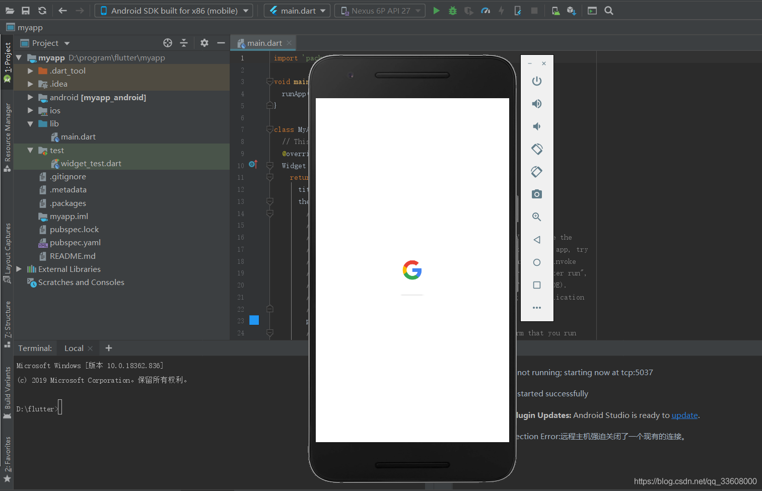Navigate forward with the right arrow icon
The width and height of the screenshot is (762, 491).
point(80,11)
